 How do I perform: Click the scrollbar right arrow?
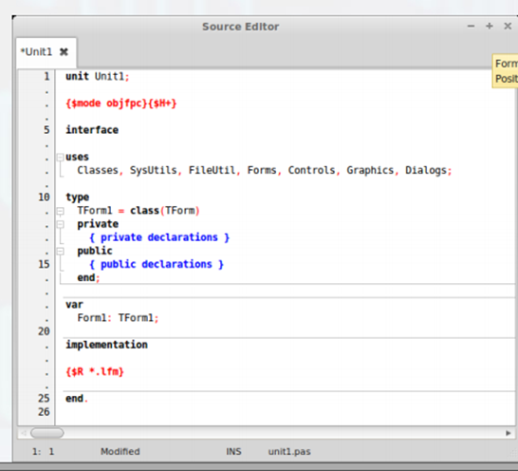(509, 433)
